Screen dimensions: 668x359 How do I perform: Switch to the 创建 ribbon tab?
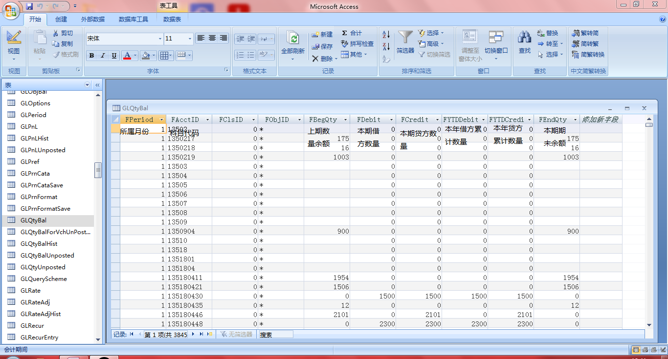(x=61, y=20)
